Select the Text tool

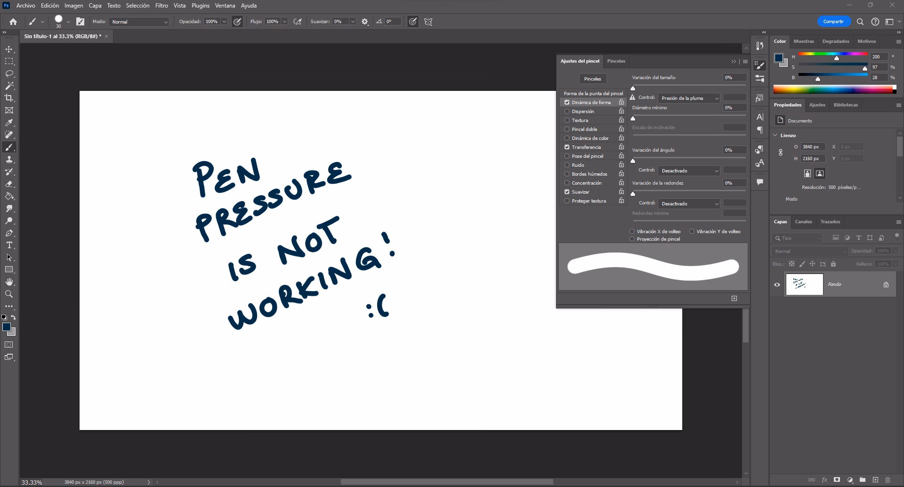[9, 245]
